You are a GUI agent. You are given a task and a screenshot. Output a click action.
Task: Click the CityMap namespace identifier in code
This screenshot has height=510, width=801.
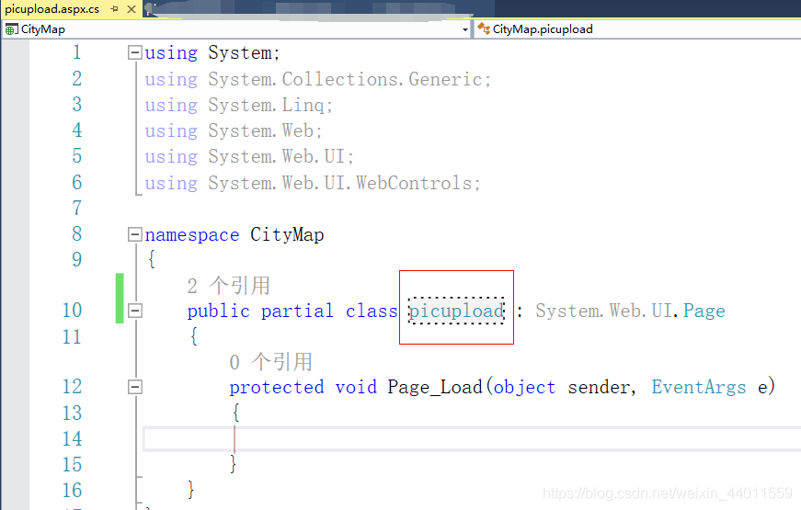[287, 234]
